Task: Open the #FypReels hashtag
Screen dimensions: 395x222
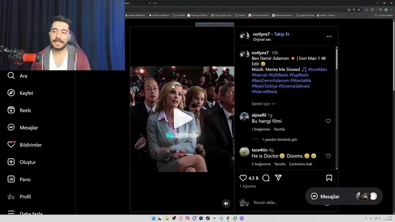Action: [299, 75]
